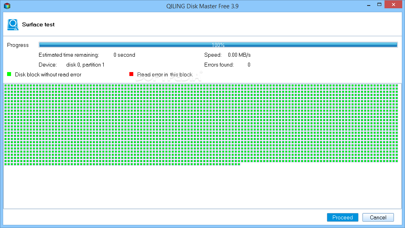Click the Cancel button
Screen dimensions: 405x228
378,217
